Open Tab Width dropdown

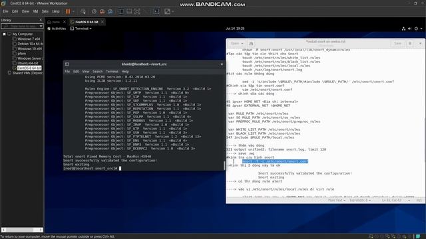(360, 200)
